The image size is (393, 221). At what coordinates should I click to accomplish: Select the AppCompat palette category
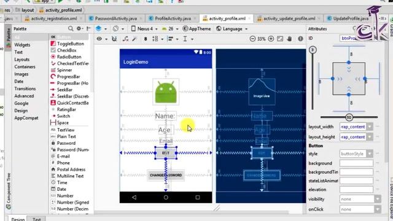26,118
